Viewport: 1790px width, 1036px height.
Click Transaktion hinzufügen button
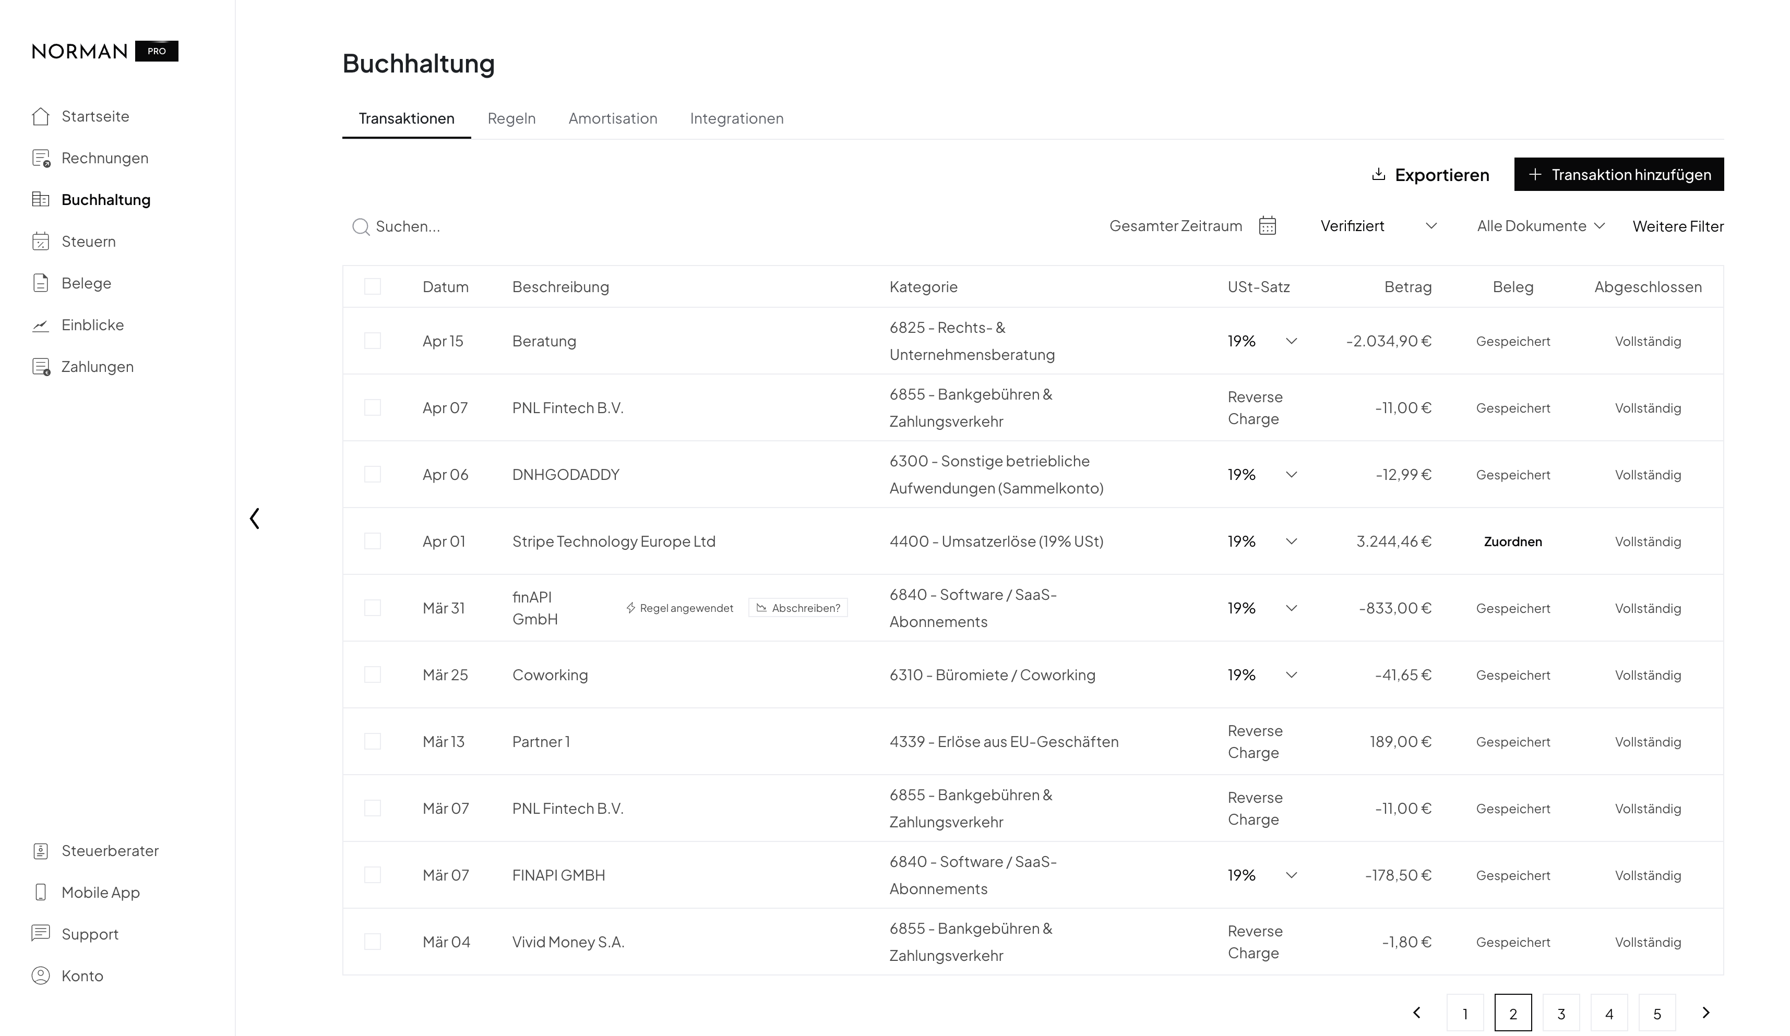pyautogui.click(x=1619, y=175)
